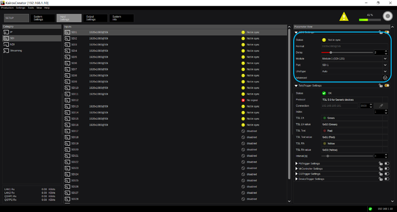Click the Index value stepper
This screenshot has height=212, width=397.
click(386, 112)
